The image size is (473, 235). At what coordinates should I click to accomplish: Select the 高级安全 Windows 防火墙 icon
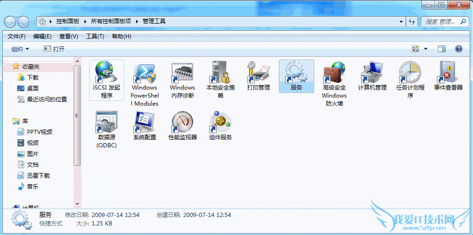click(x=334, y=72)
